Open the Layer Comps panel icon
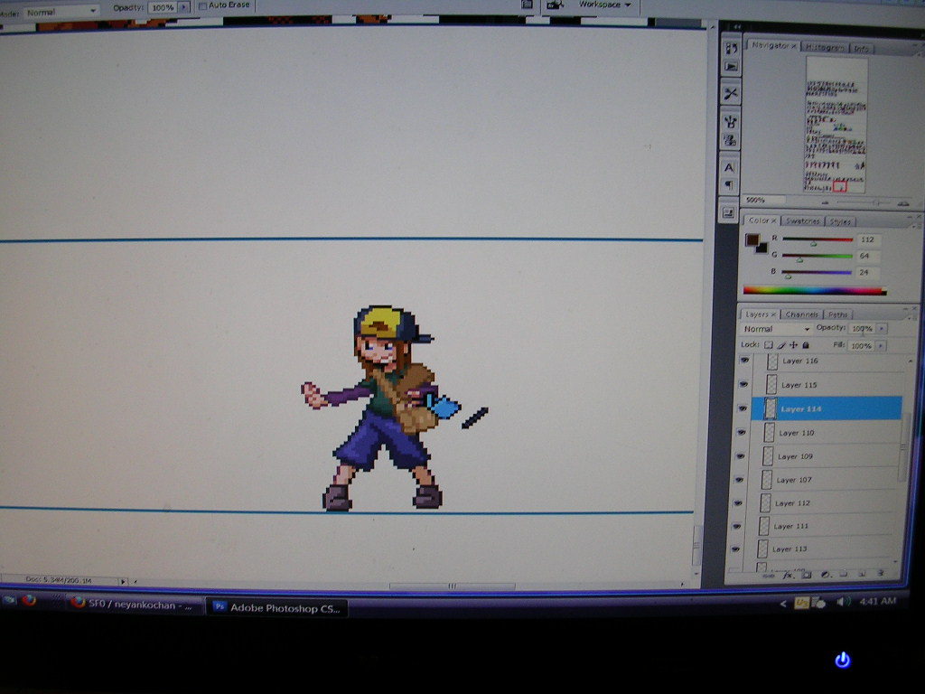This screenshot has height=694, width=925. 729,213
